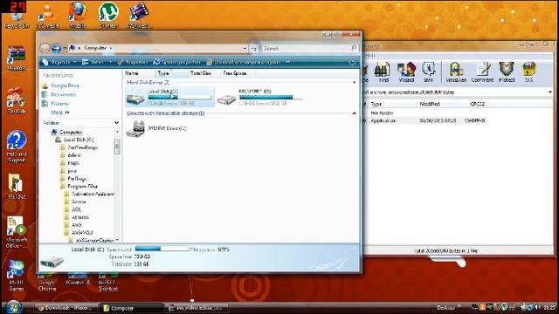Select the Local Disk (C:) drive icon
This screenshot has height=314, width=559.
coord(135,99)
